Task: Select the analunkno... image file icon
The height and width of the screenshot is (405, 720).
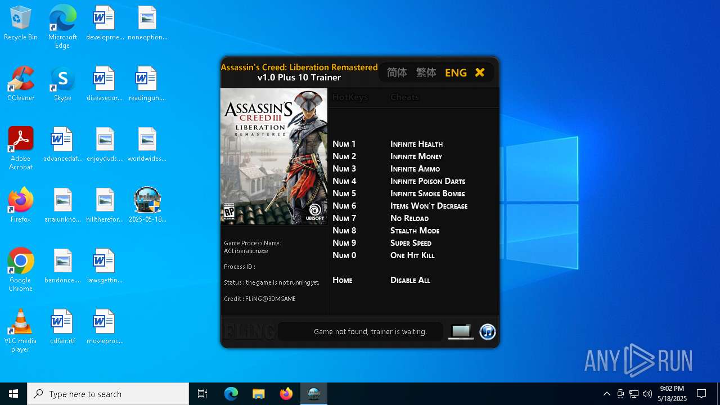Action: [62, 206]
